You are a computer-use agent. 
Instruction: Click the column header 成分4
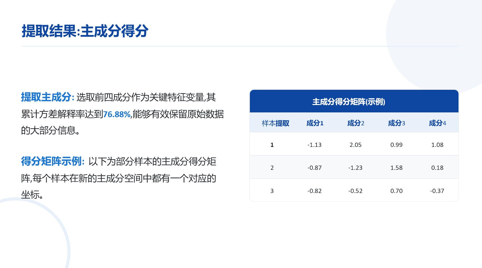coord(437,123)
